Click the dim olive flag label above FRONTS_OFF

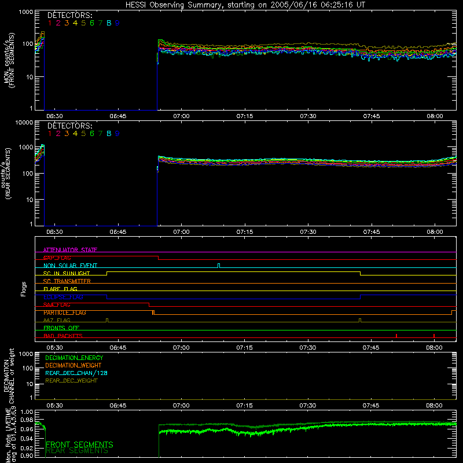click(x=57, y=320)
